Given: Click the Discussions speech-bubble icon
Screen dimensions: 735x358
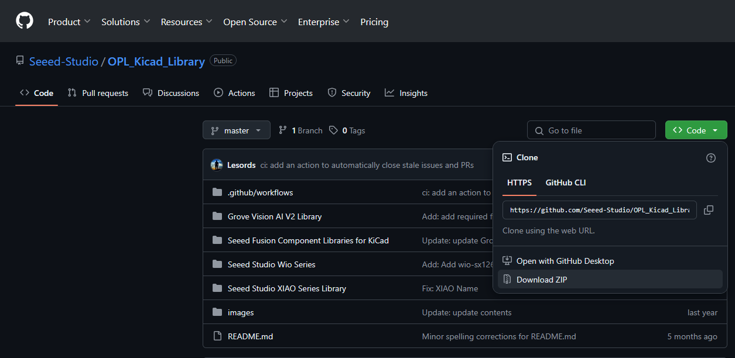Looking at the screenshot, I should point(148,92).
